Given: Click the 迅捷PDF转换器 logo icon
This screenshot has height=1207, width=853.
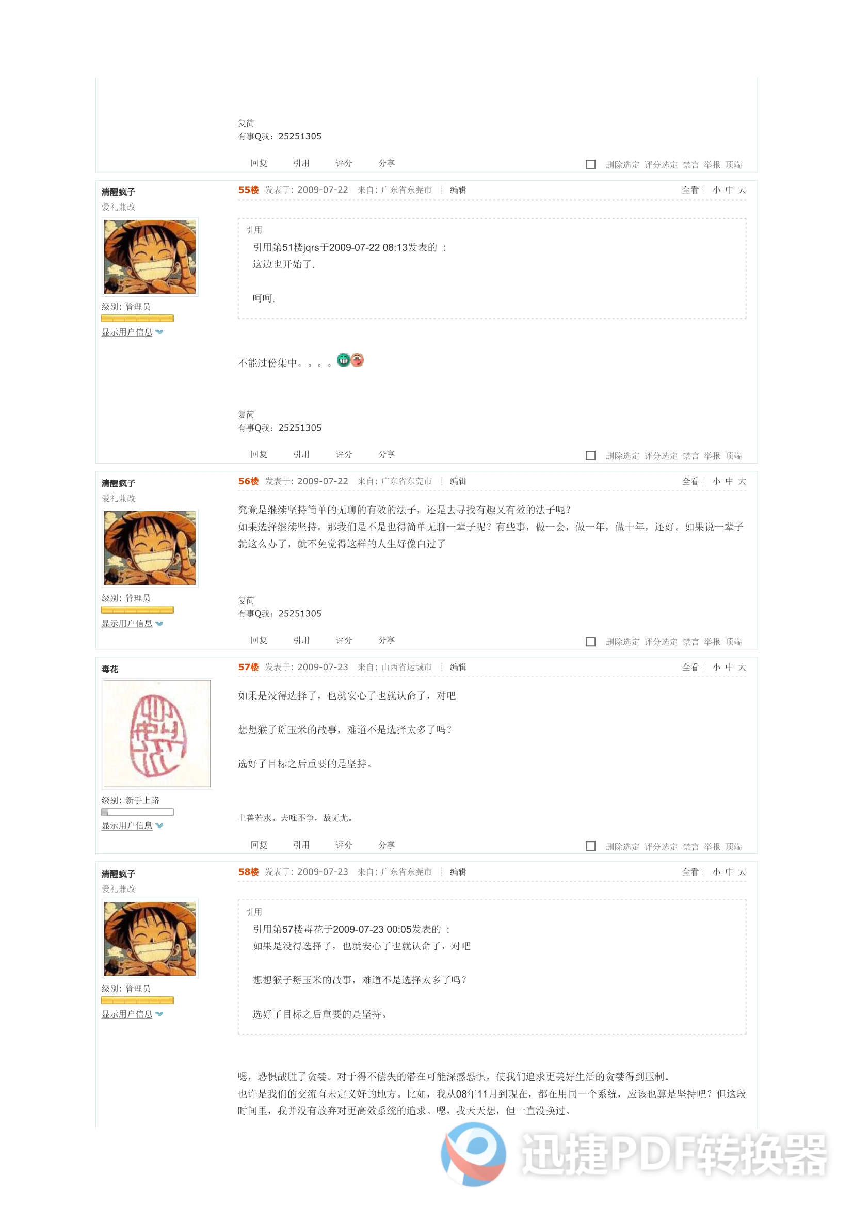Looking at the screenshot, I should click(474, 1154).
